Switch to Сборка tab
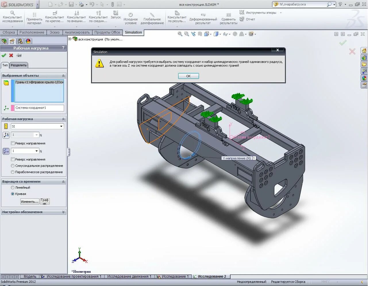The width and height of the screenshot is (368, 286). [9, 32]
